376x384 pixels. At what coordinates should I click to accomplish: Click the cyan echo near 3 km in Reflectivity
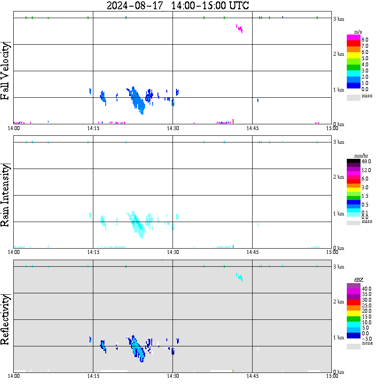click(x=239, y=277)
